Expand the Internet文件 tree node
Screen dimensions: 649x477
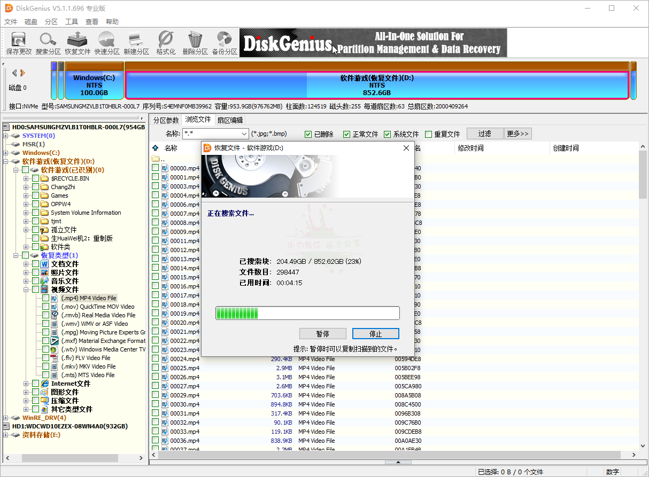pyautogui.click(x=26, y=384)
